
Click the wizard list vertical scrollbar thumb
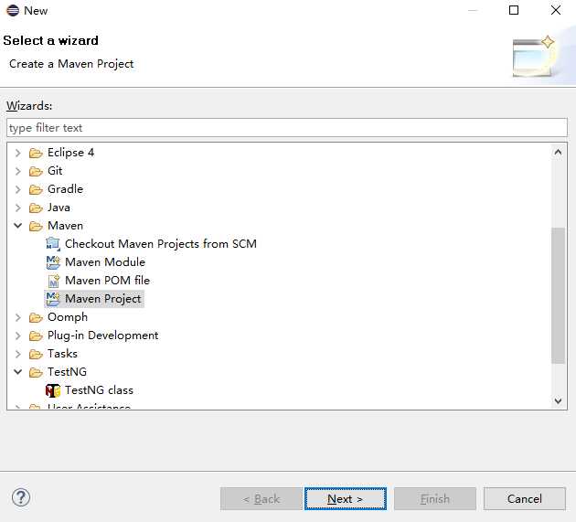coord(558,295)
